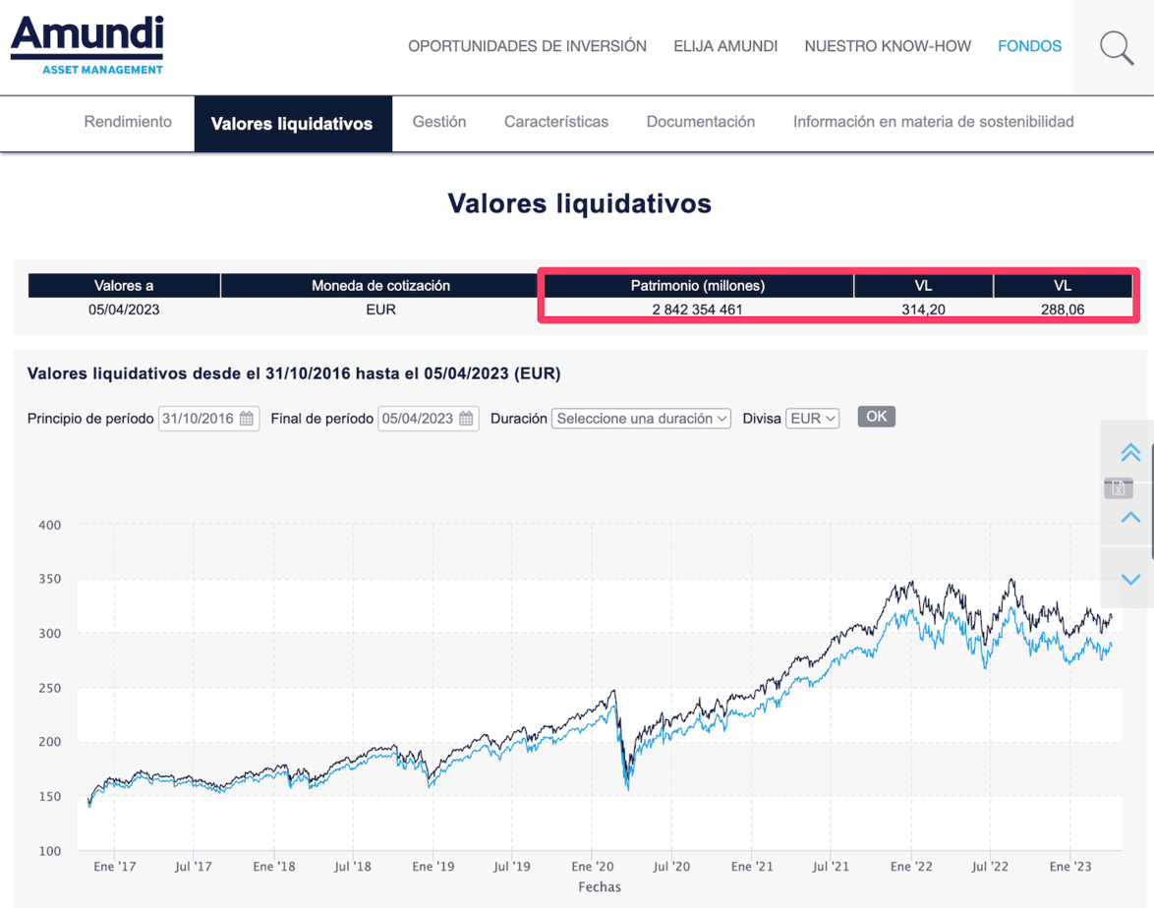Select the Valores liquidativos tab

click(292, 124)
